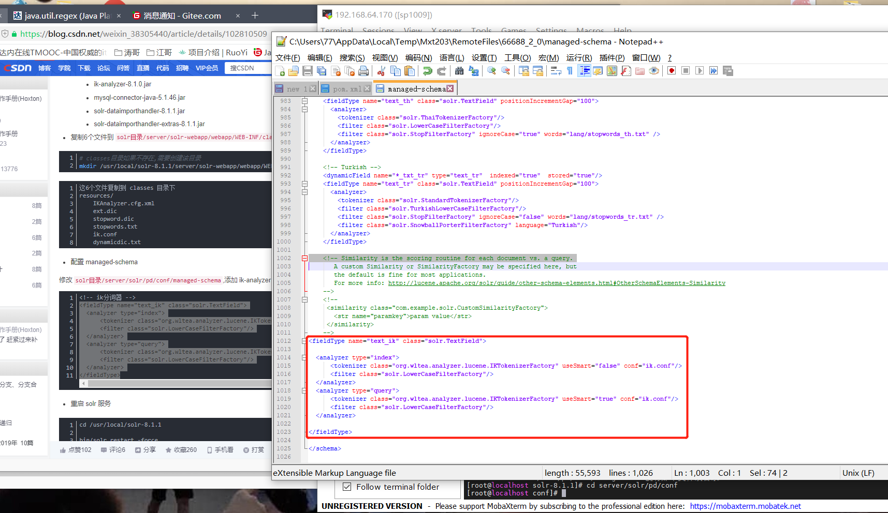Undo the last edit with green arrow
Screen dimensions: 888x513
tap(427, 71)
